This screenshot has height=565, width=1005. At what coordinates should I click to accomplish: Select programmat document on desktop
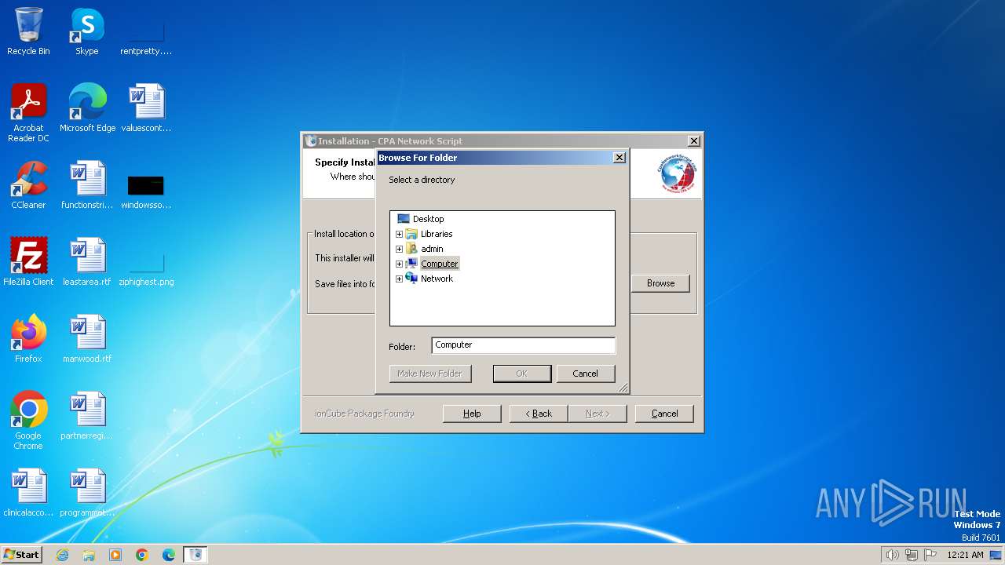click(87, 493)
